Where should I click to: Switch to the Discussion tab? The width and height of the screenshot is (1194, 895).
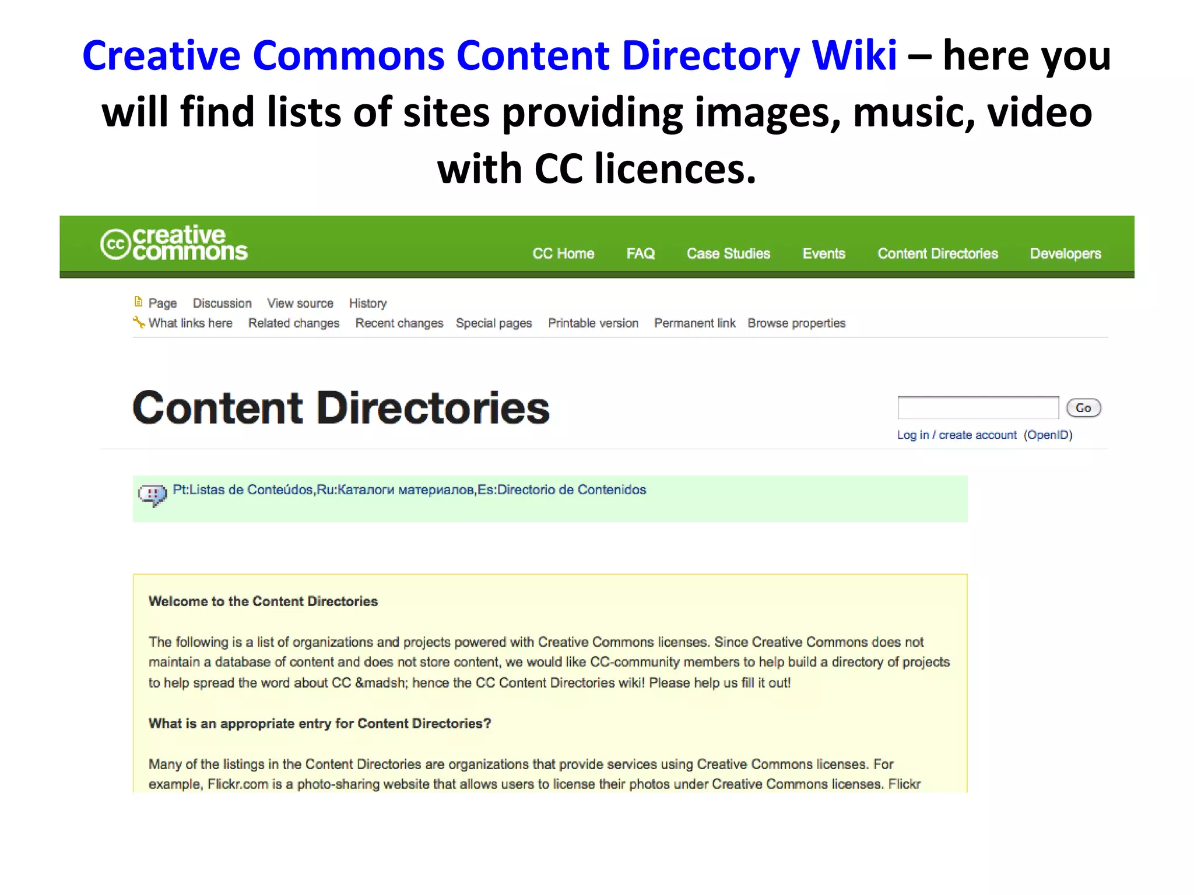[x=222, y=303]
